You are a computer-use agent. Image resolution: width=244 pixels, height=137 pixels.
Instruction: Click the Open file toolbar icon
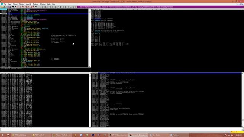coord(2,7)
